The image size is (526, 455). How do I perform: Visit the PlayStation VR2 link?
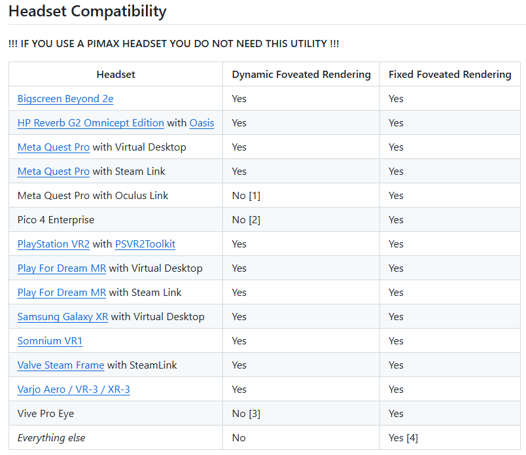(54, 244)
